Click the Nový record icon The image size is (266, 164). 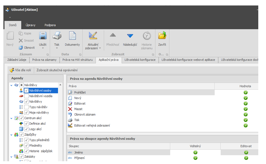click(10, 36)
